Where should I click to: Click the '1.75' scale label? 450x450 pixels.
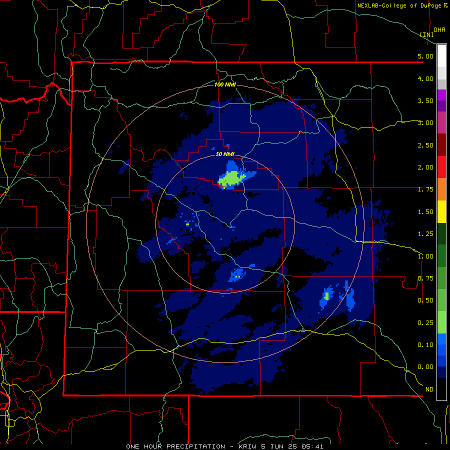pos(425,189)
